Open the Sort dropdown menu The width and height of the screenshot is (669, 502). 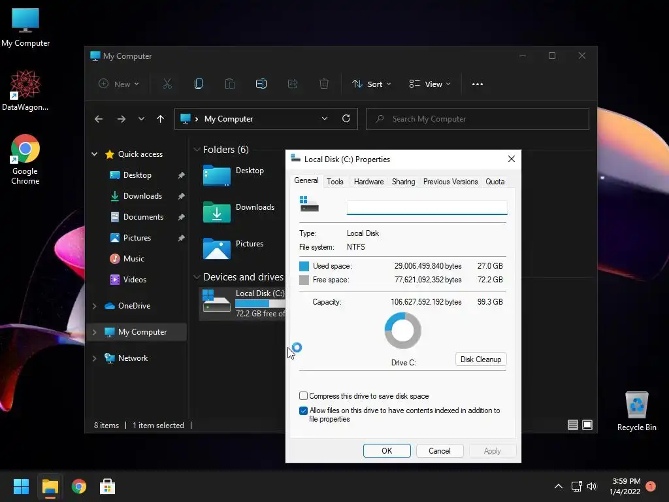click(x=371, y=84)
